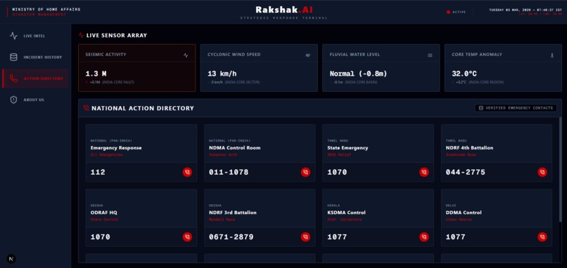Click the Live Intel pulse icon
This screenshot has height=268, width=567.
tap(14, 36)
